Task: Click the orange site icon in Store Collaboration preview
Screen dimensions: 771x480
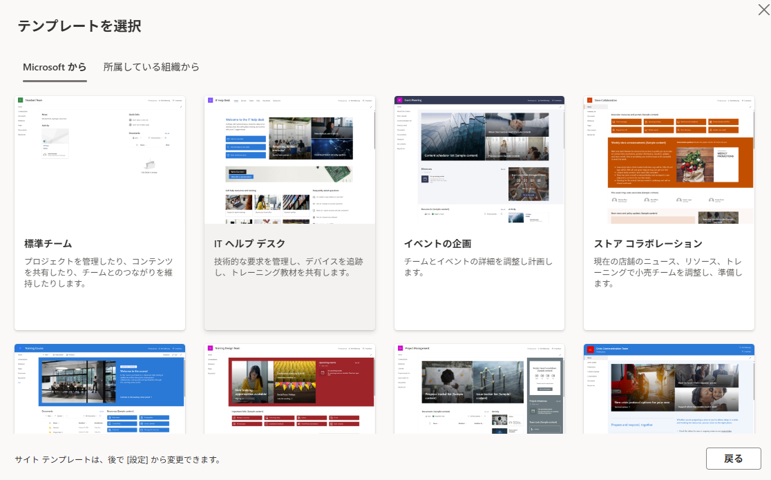Action: [x=589, y=100]
